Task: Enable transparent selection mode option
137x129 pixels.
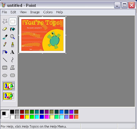Action: (x=9, y=96)
